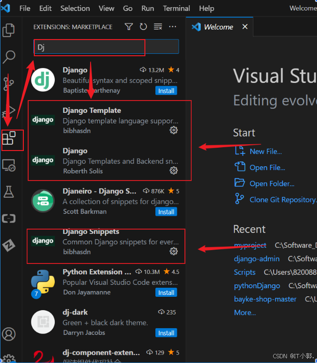Open the Terminal menu
The width and height of the screenshot is (317, 363).
176,8
